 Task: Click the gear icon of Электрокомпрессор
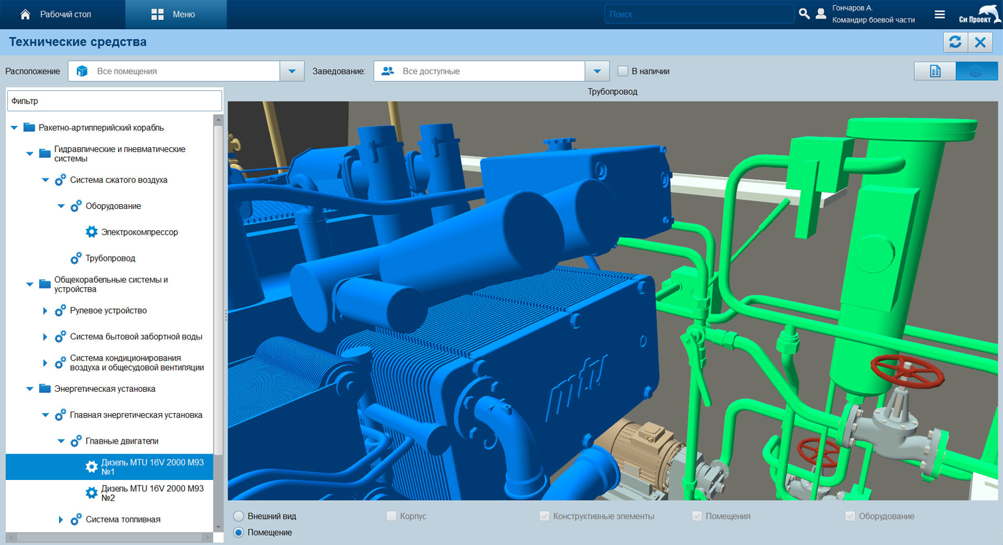(x=92, y=232)
